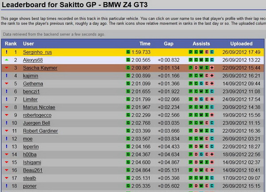Click exclamation rank icon for benczi1
The width and height of the screenshot is (266, 192).
pyautogui.click(x=7, y=91)
